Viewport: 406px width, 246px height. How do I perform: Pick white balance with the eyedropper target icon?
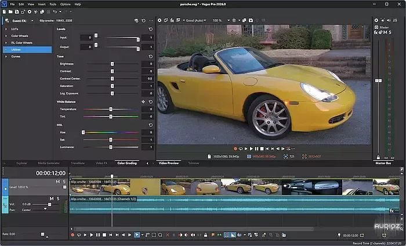tap(143, 102)
